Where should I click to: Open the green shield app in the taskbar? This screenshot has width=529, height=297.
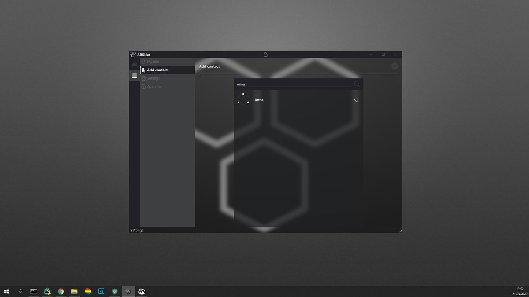coord(115,291)
